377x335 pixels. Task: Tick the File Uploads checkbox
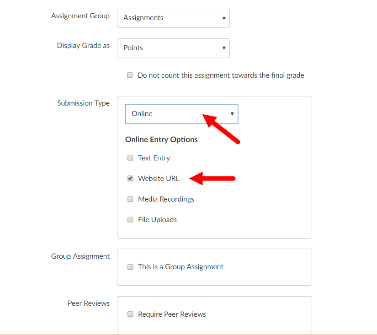pyautogui.click(x=130, y=220)
